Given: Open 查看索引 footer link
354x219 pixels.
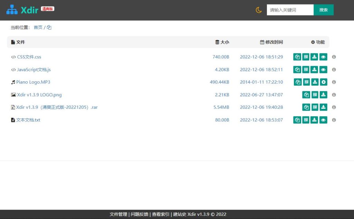Looking at the screenshot, I should pyautogui.click(x=160, y=214).
